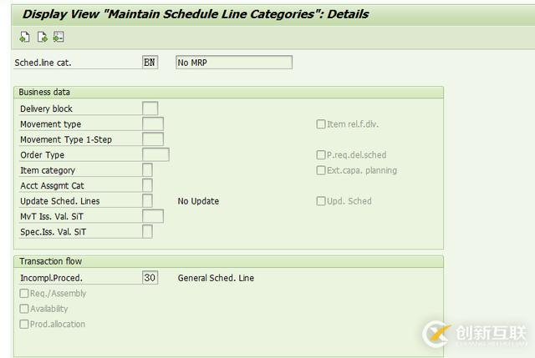Toggle the Req./Assembly checkbox
This screenshot has height=358, width=535.
tap(24, 294)
